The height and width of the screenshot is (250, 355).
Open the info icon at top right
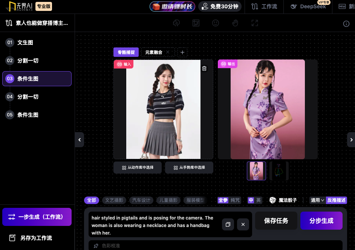346,24
